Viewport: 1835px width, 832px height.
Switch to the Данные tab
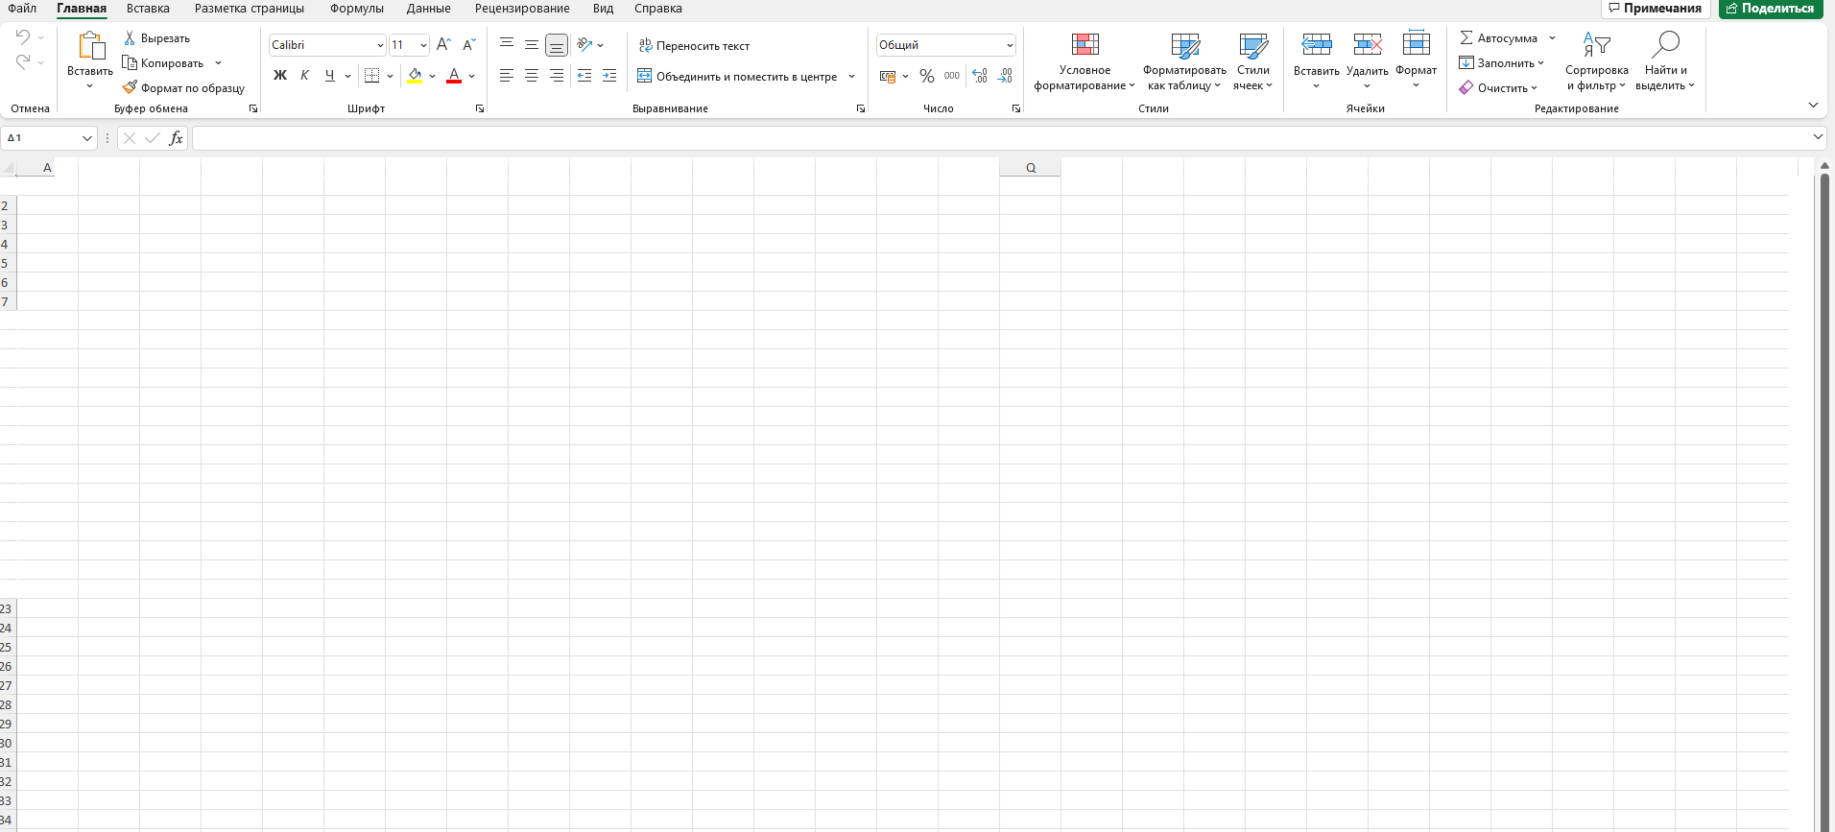[428, 9]
